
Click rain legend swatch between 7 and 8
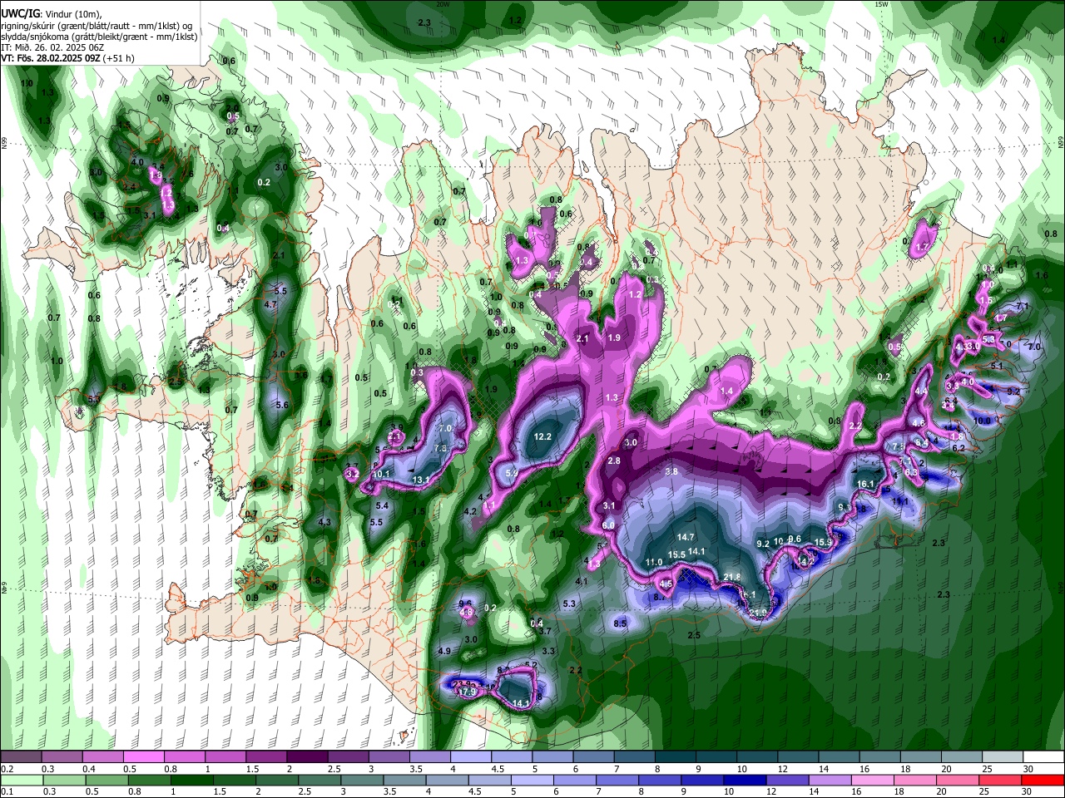(x=618, y=780)
